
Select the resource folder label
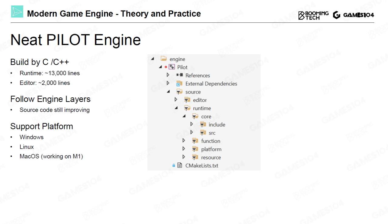[x=211, y=158]
